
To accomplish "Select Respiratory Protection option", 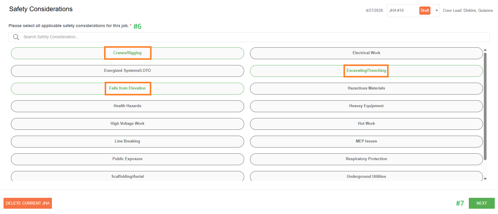I will (366, 159).
